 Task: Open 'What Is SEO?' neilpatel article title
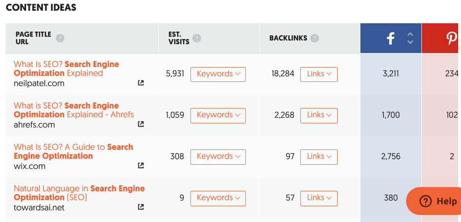coord(67,68)
